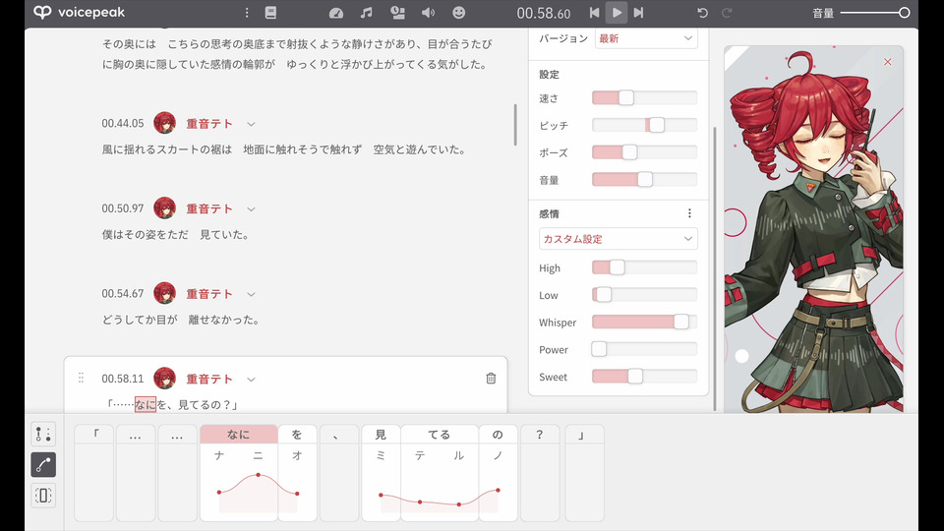This screenshot has height=531, width=944.
Task: Grab the drag handle of the 00.58.11 block
Action: click(x=81, y=378)
